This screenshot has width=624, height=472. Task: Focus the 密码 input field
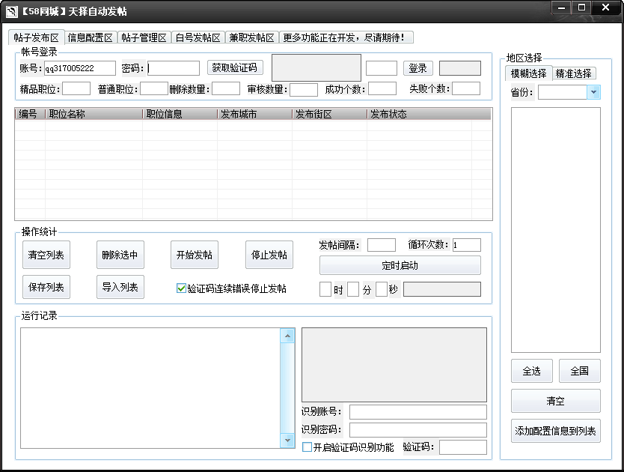point(174,68)
